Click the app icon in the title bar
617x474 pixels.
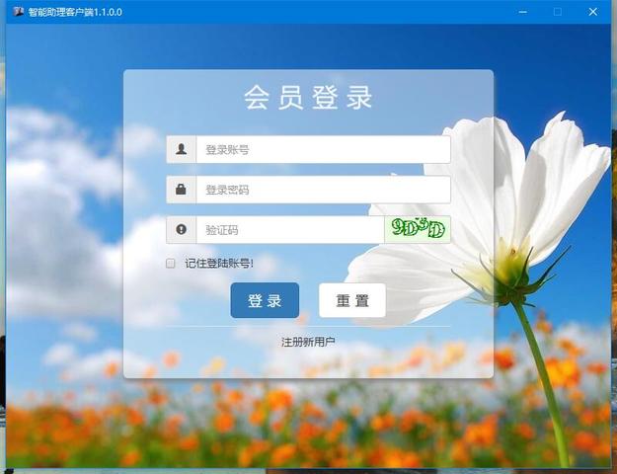pos(18,12)
